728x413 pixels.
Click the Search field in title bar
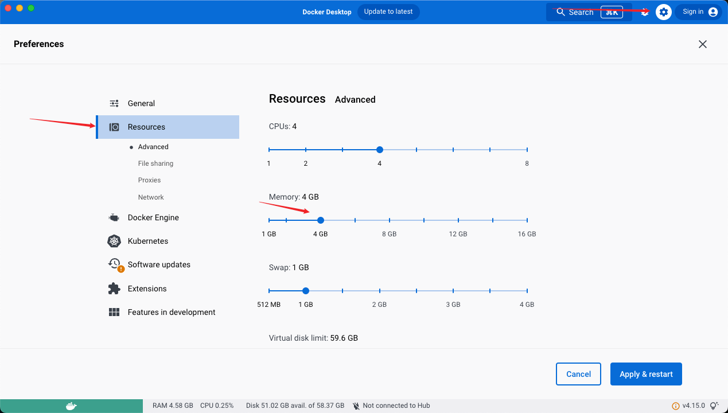click(x=589, y=12)
